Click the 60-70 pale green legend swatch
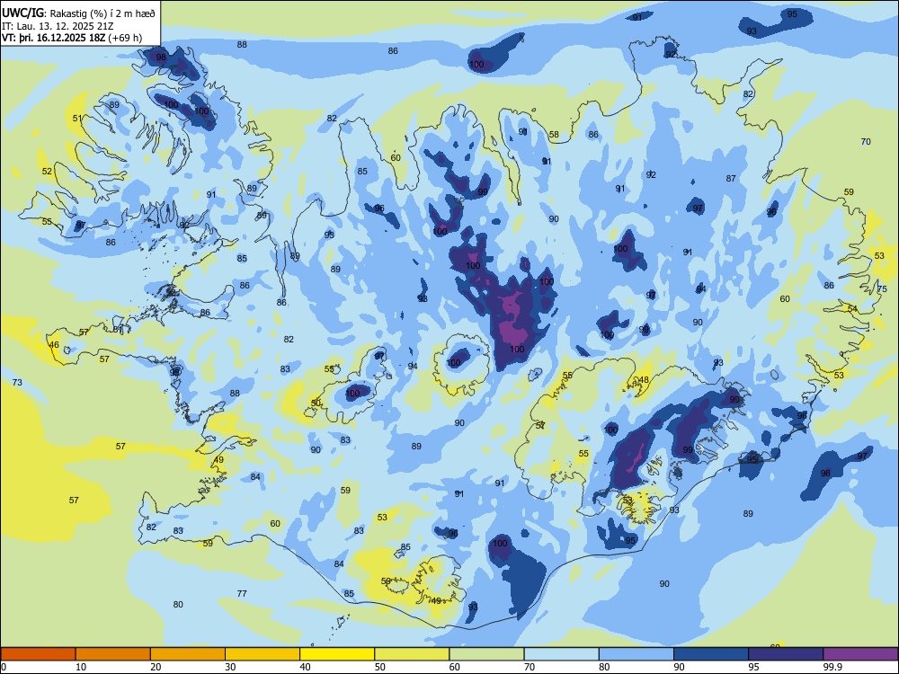The image size is (899, 674). point(486,654)
